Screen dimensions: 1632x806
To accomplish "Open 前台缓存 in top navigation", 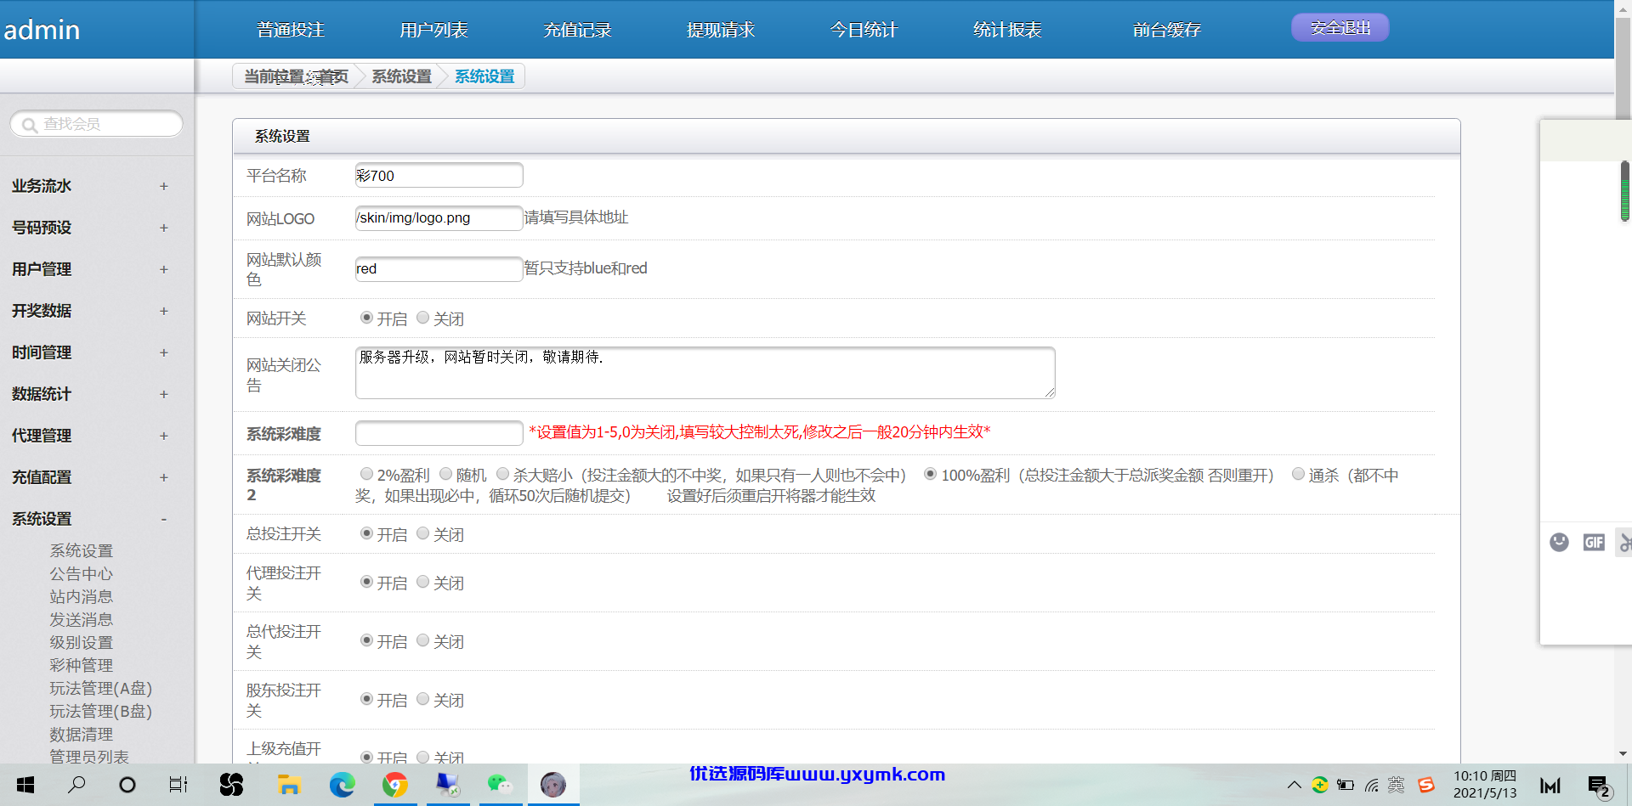I will coord(1167,30).
